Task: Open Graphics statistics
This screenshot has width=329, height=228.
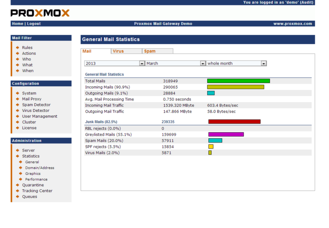Action: (33, 174)
